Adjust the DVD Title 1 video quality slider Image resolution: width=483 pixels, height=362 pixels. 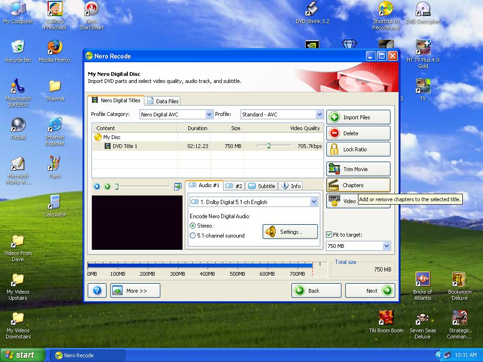click(x=268, y=146)
